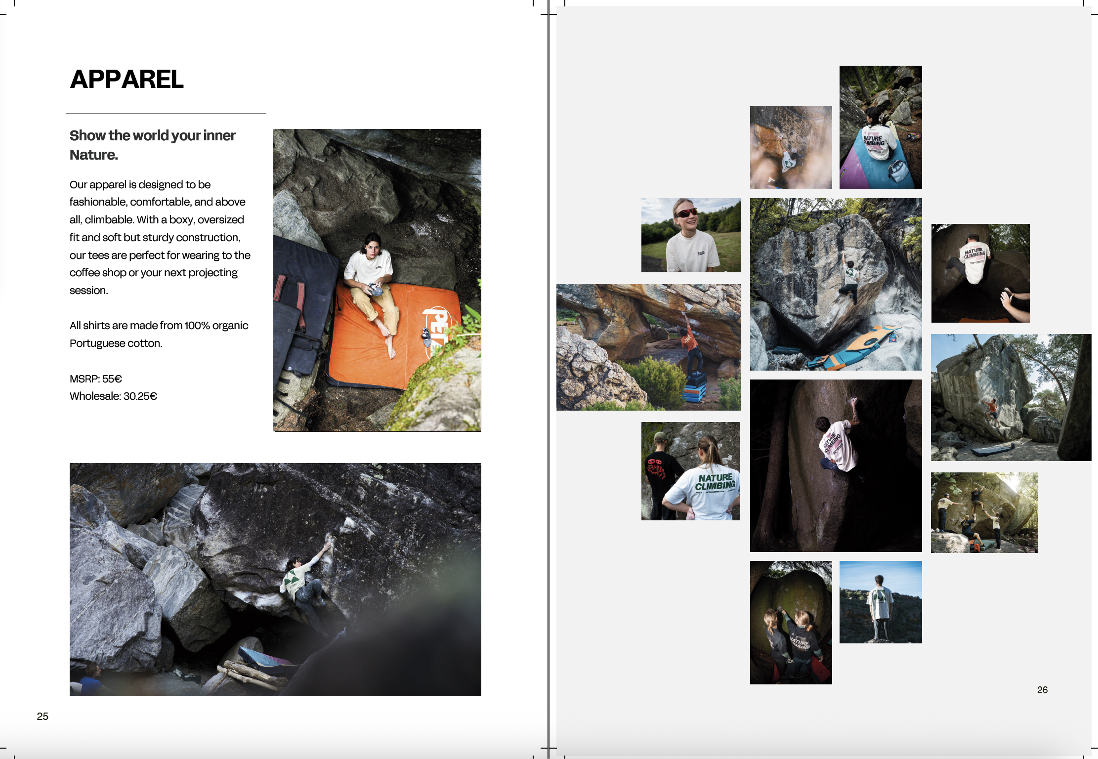The image size is (1098, 759).
Task: Click the apparel description paragraph
Action: pos(160,237)
